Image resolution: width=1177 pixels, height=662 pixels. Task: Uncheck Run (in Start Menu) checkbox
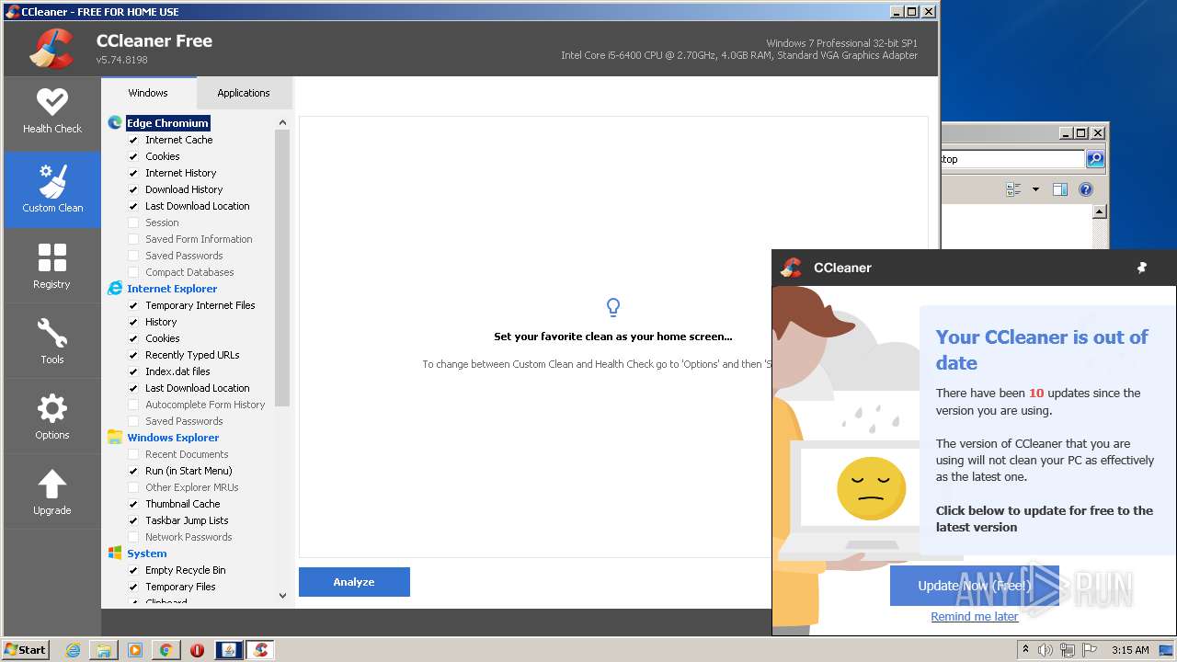[x=133, y=471]
